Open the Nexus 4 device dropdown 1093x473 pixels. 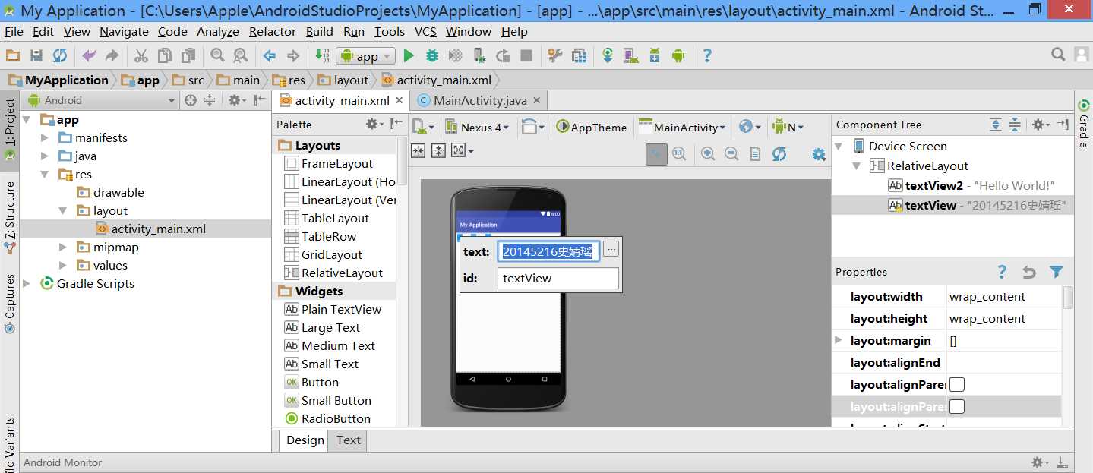477,128
